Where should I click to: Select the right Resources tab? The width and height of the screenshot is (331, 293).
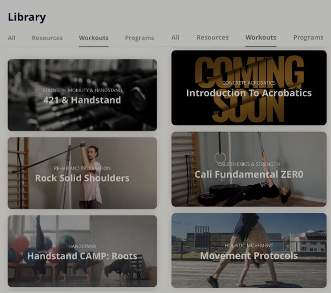(213, 37)
